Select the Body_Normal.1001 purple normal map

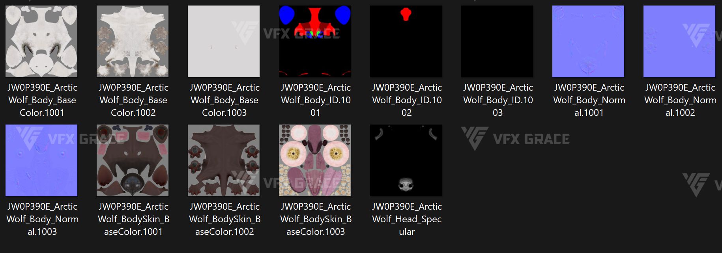pyautogui.click(x=588, y=41)
